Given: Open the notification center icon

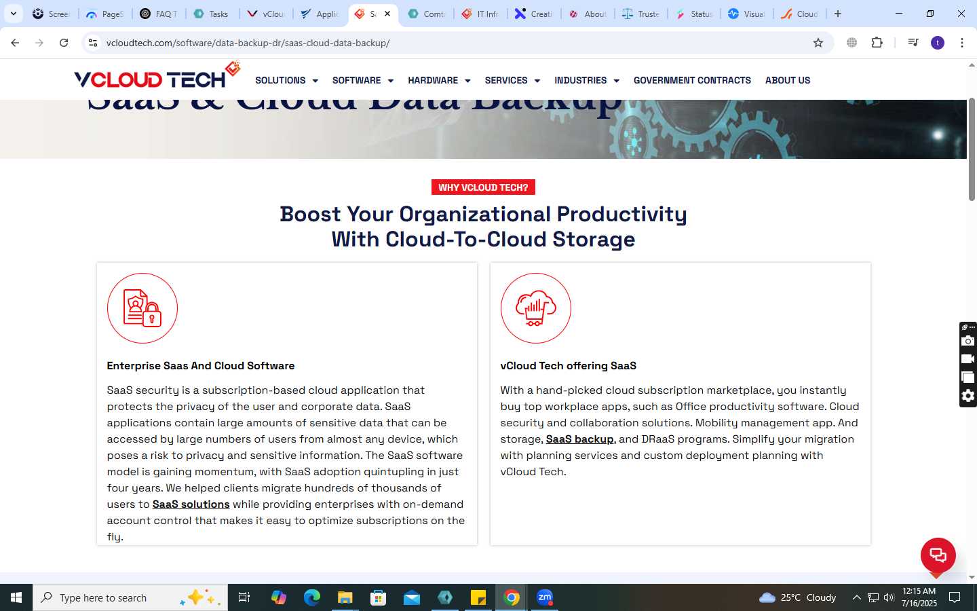Looking at the screenshot, I should (955, 597).
